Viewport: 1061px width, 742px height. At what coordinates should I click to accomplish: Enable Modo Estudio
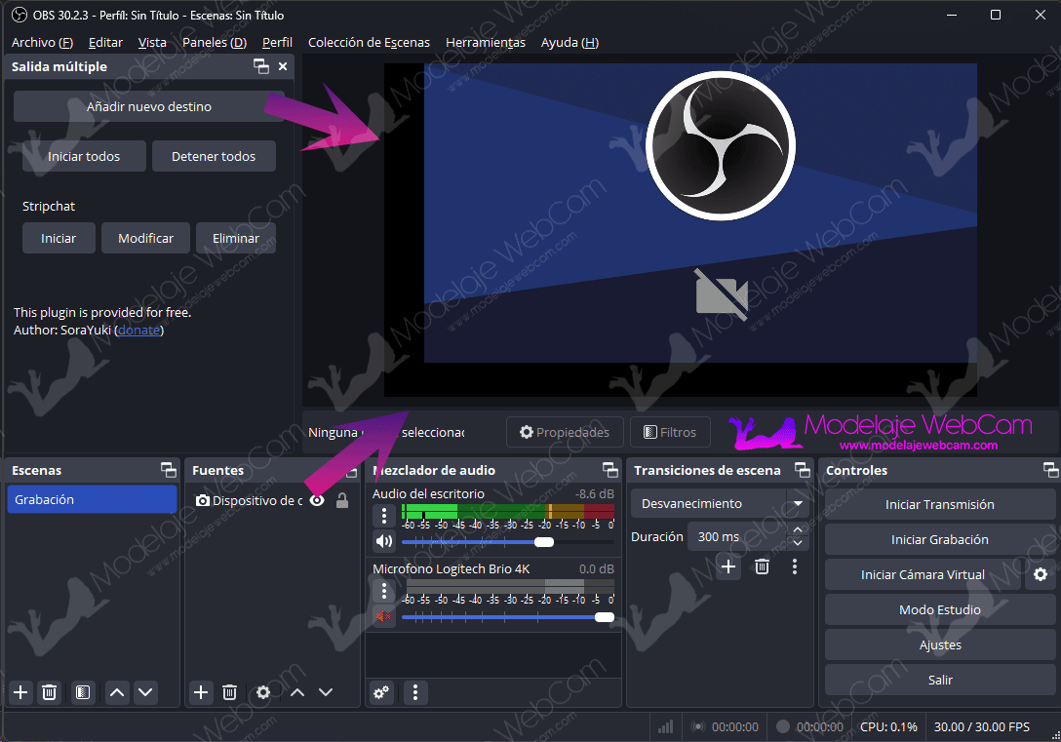[940, 610]
